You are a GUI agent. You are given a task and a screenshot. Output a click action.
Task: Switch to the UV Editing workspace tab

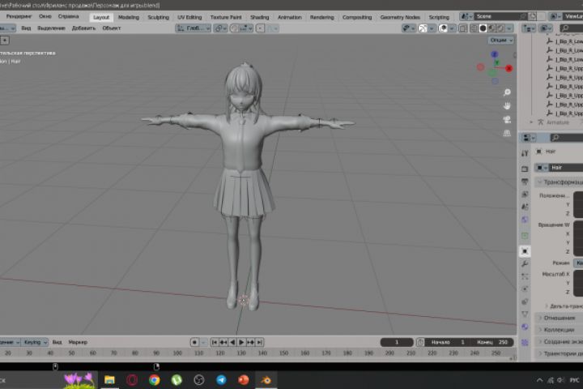point(189,17)
